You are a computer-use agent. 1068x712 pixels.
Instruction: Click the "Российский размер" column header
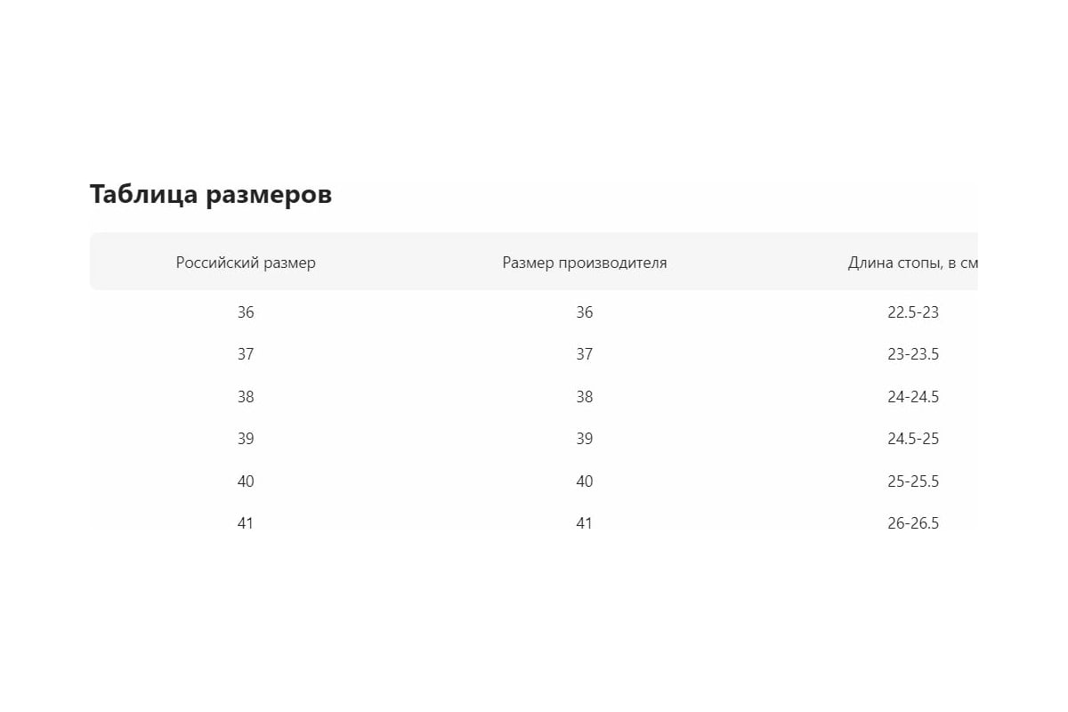[246, 263]
